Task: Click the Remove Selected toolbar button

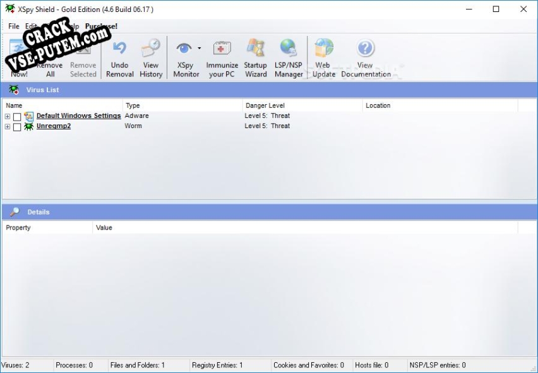Action: click(x=83, y=58)
